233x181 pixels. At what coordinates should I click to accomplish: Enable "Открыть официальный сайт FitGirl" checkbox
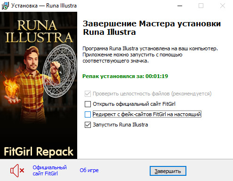(88, 104)
